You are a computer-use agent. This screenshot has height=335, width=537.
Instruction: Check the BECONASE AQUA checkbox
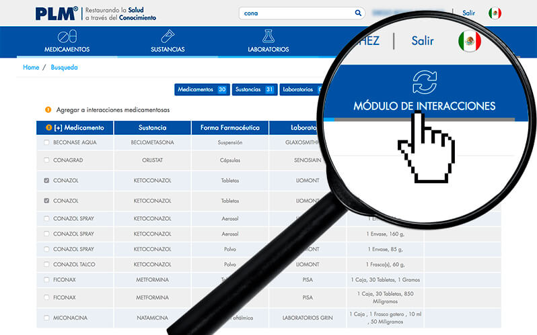[x=46, y=142]
